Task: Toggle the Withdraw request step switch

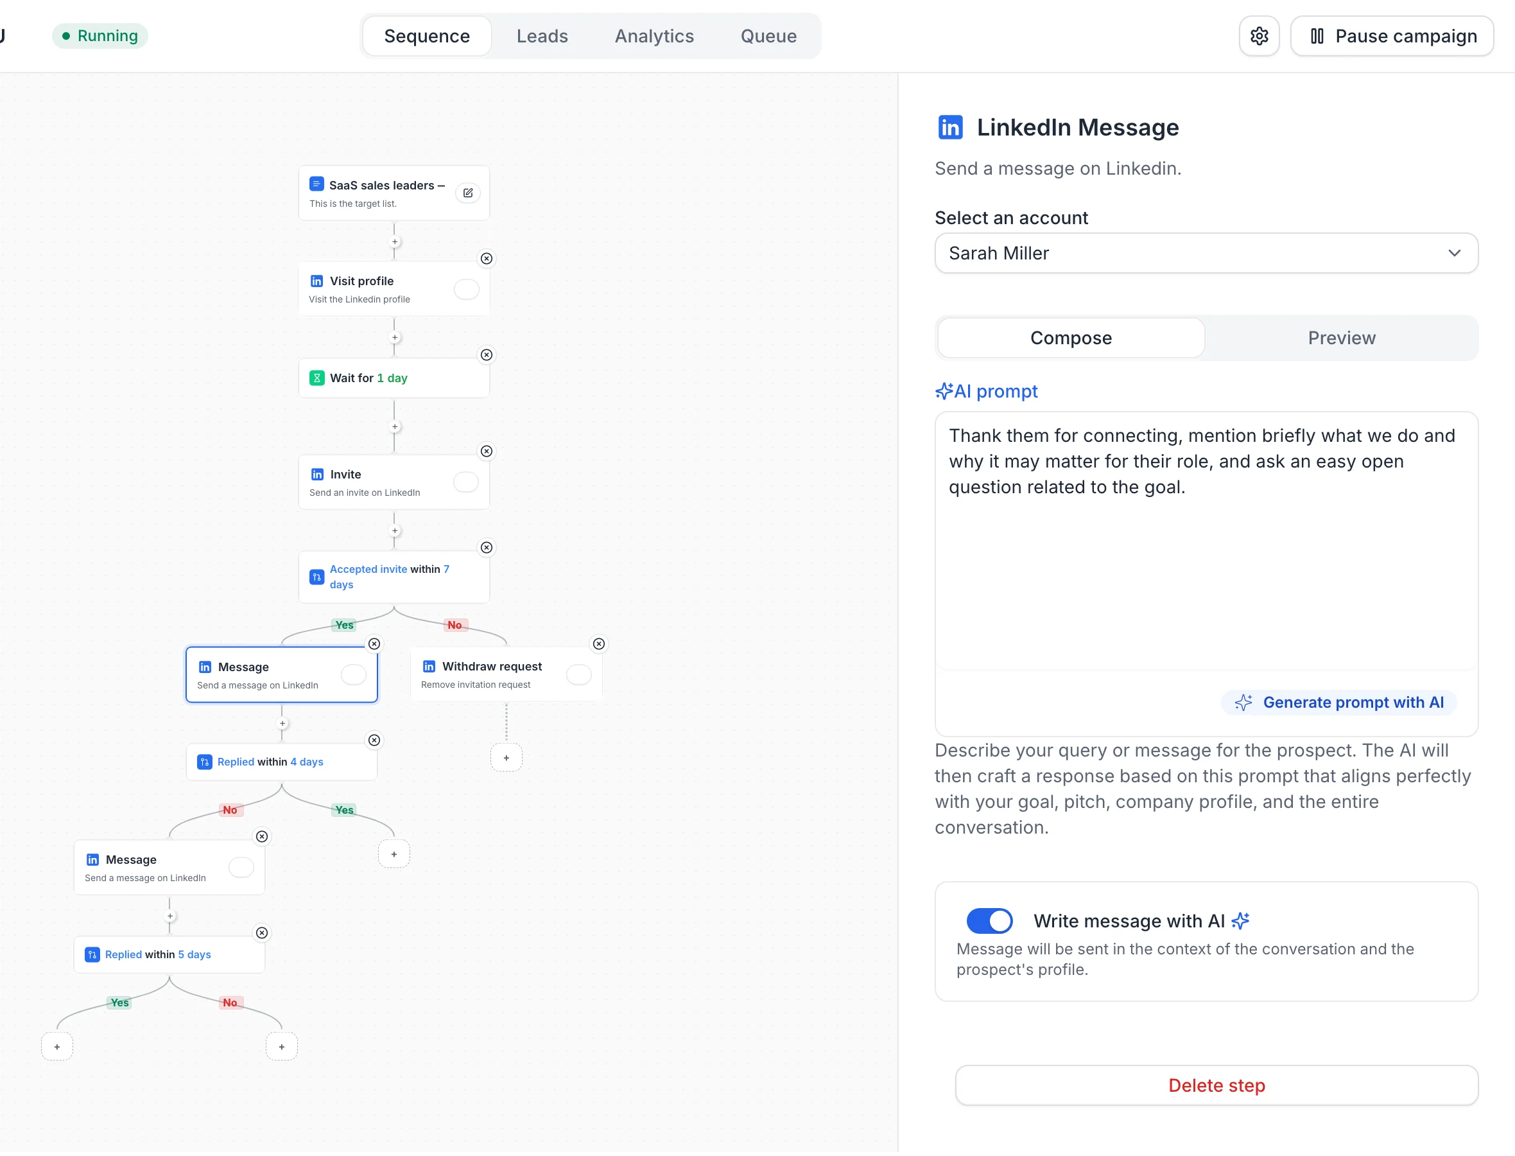Action: (578, 674)
